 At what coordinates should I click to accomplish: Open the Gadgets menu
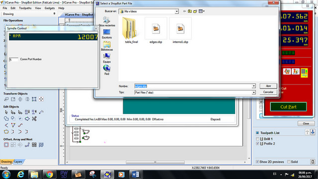tap(50, 8)
